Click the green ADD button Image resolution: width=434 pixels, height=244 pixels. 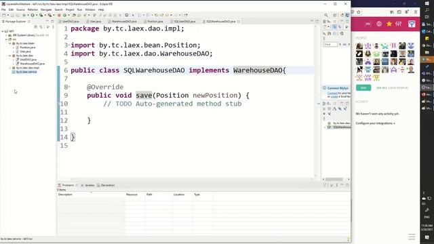pos(363,87)
